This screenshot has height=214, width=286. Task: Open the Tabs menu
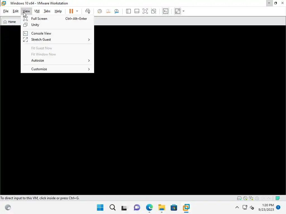[47, 11]
